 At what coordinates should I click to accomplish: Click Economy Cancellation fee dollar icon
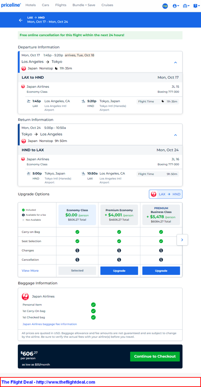77,260
